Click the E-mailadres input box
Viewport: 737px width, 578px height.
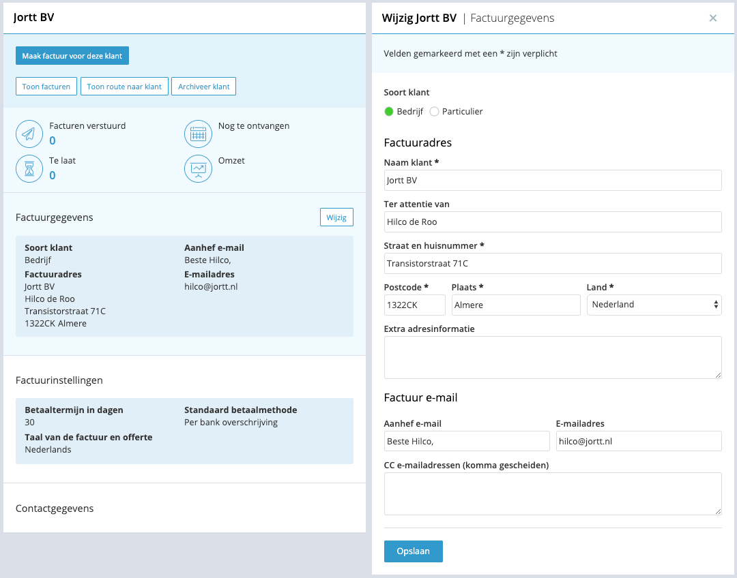pyautogui.click(x=638, y=441)
